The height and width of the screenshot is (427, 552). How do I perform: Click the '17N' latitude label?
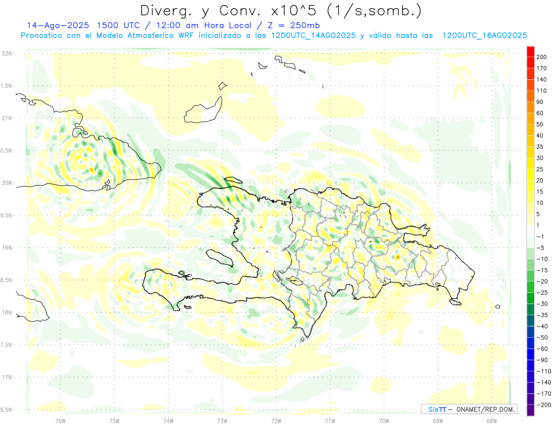point(7,377)
